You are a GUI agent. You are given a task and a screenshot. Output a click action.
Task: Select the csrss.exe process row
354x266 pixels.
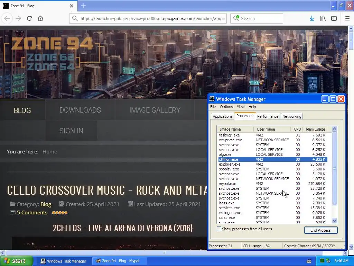pos(273,218)
